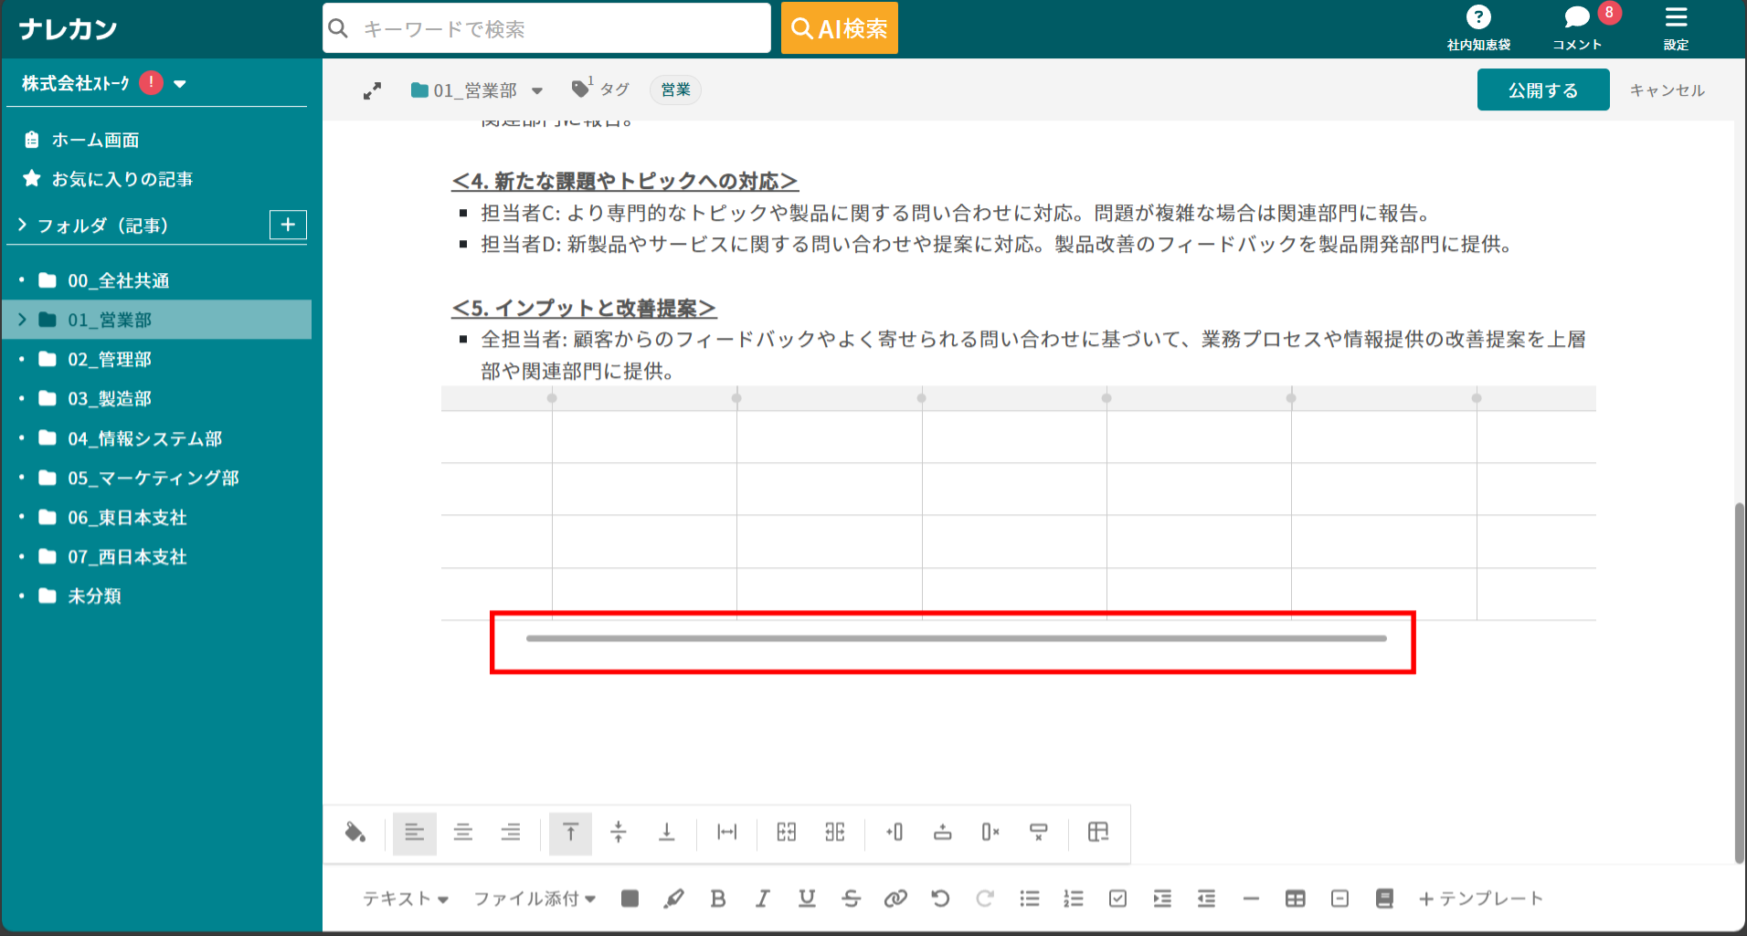This screenshot has height=936, width=1747.
Task: Insert a checklist
Action: (1117, 899)
